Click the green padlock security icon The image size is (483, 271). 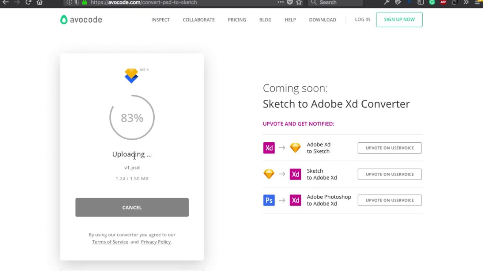coord(85,2)
